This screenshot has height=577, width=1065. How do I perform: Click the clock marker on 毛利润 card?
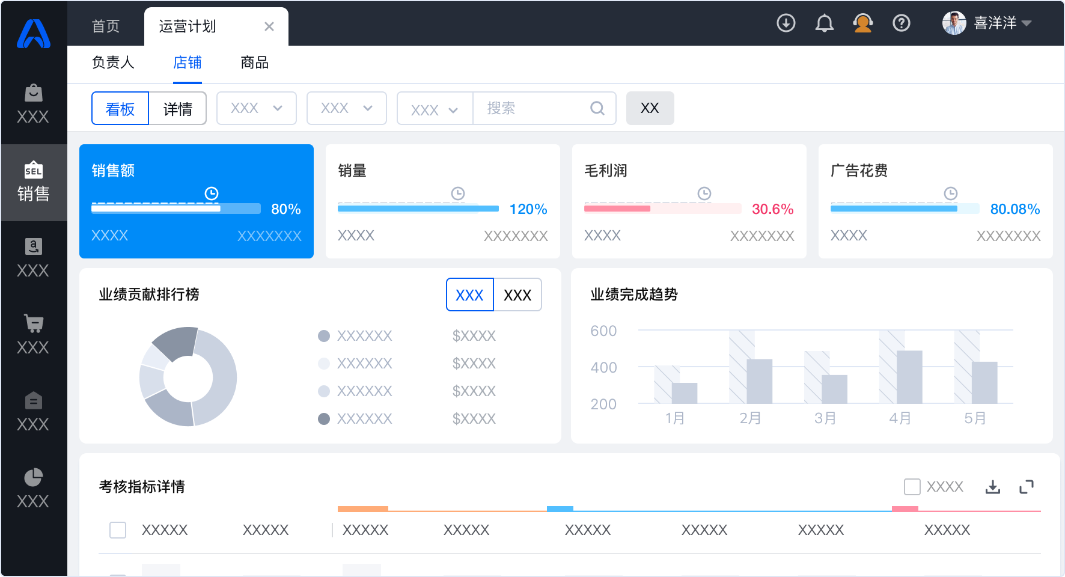[x=704, y=194]
